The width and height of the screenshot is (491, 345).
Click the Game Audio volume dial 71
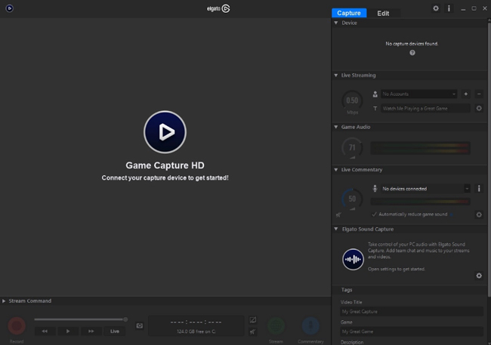[352, 148]
